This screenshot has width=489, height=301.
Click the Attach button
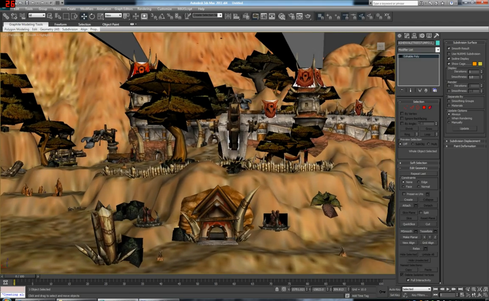[x=406, y=205]
